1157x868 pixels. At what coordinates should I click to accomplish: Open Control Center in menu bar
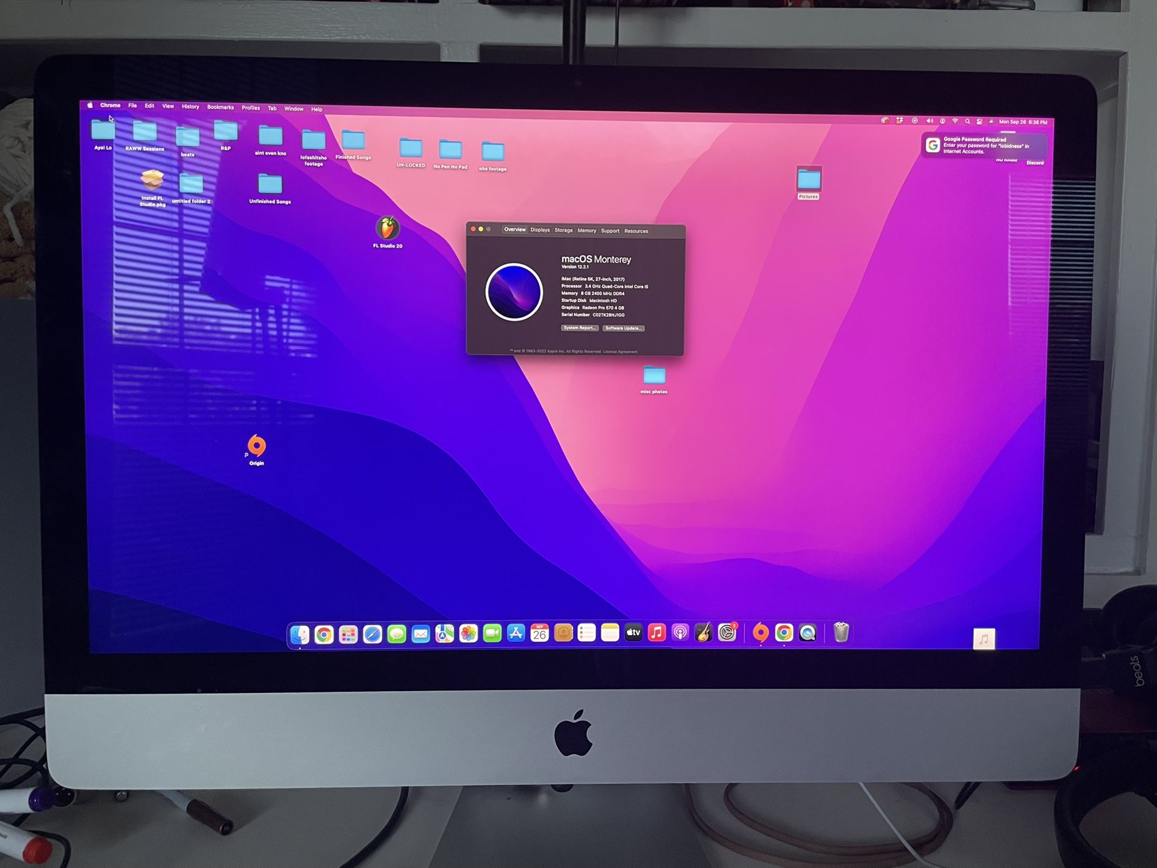pos(979,122)
